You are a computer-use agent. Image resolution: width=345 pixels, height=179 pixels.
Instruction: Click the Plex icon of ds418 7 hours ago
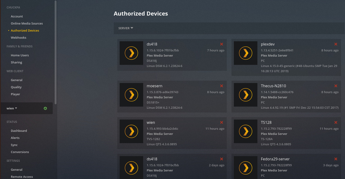131,53
